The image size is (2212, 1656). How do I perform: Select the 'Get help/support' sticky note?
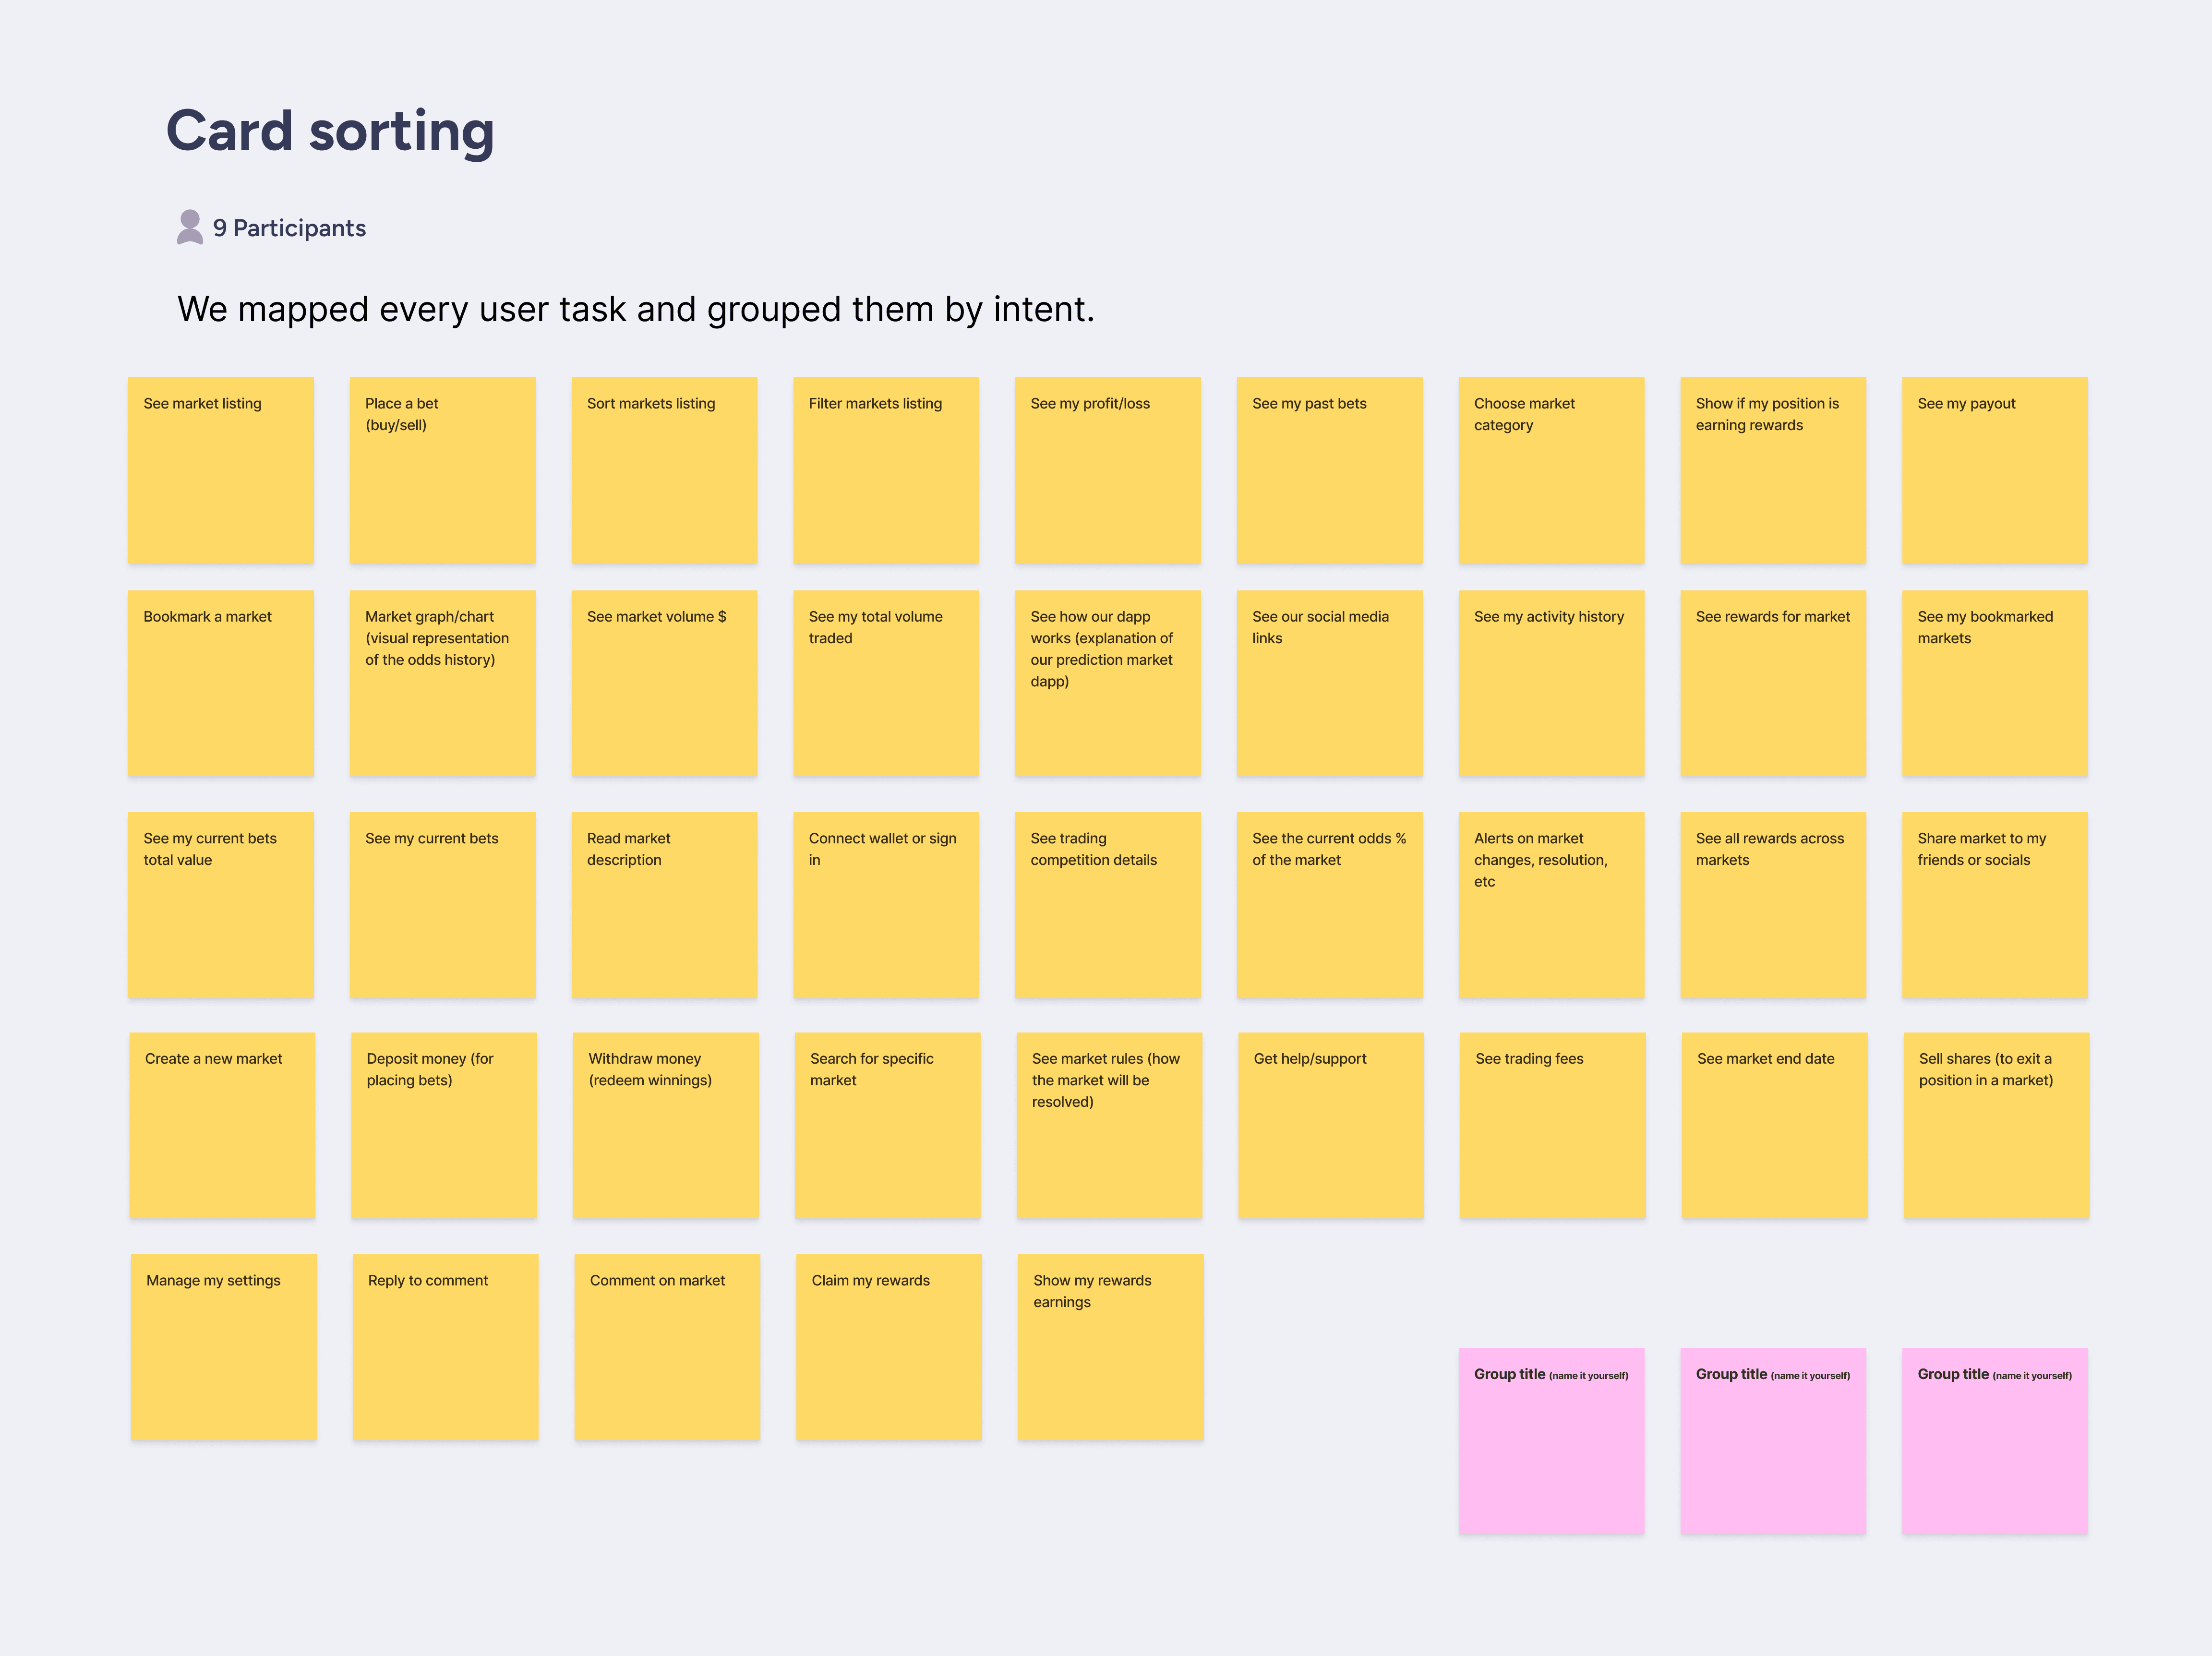pyautogui.click(x=1330, y=1125)
